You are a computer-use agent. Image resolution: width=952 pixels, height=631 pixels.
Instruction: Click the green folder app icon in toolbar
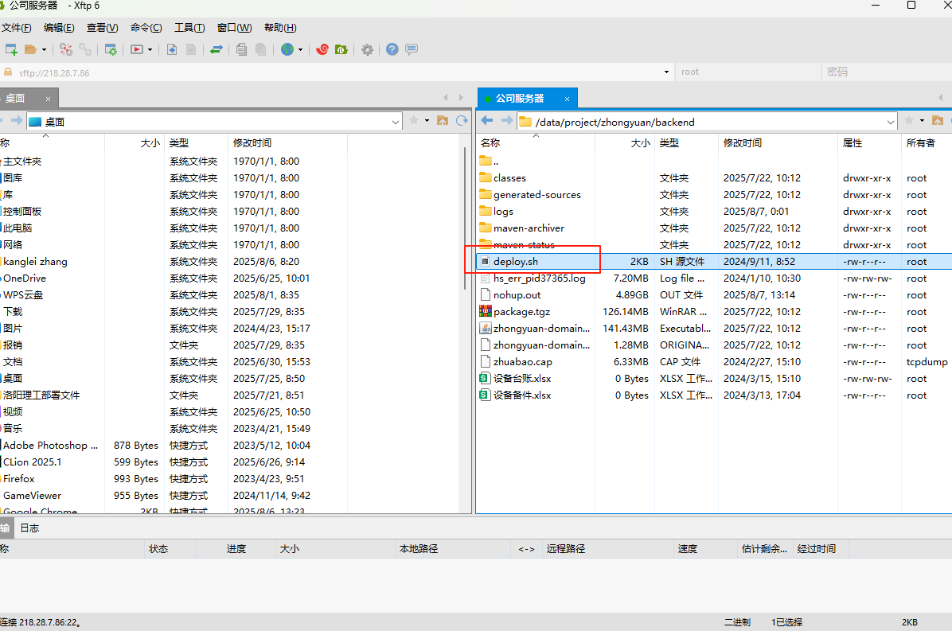click(341, 50)
